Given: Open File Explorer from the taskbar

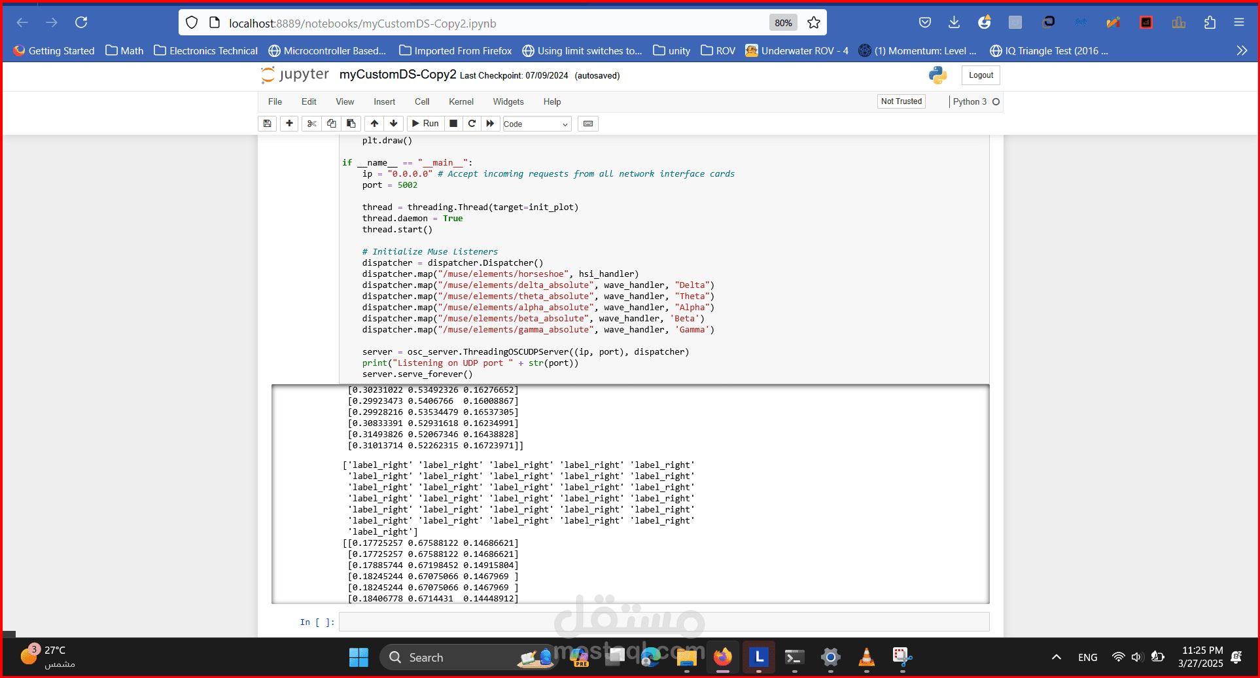Looking at the screenshot, I should coord(687,658).
